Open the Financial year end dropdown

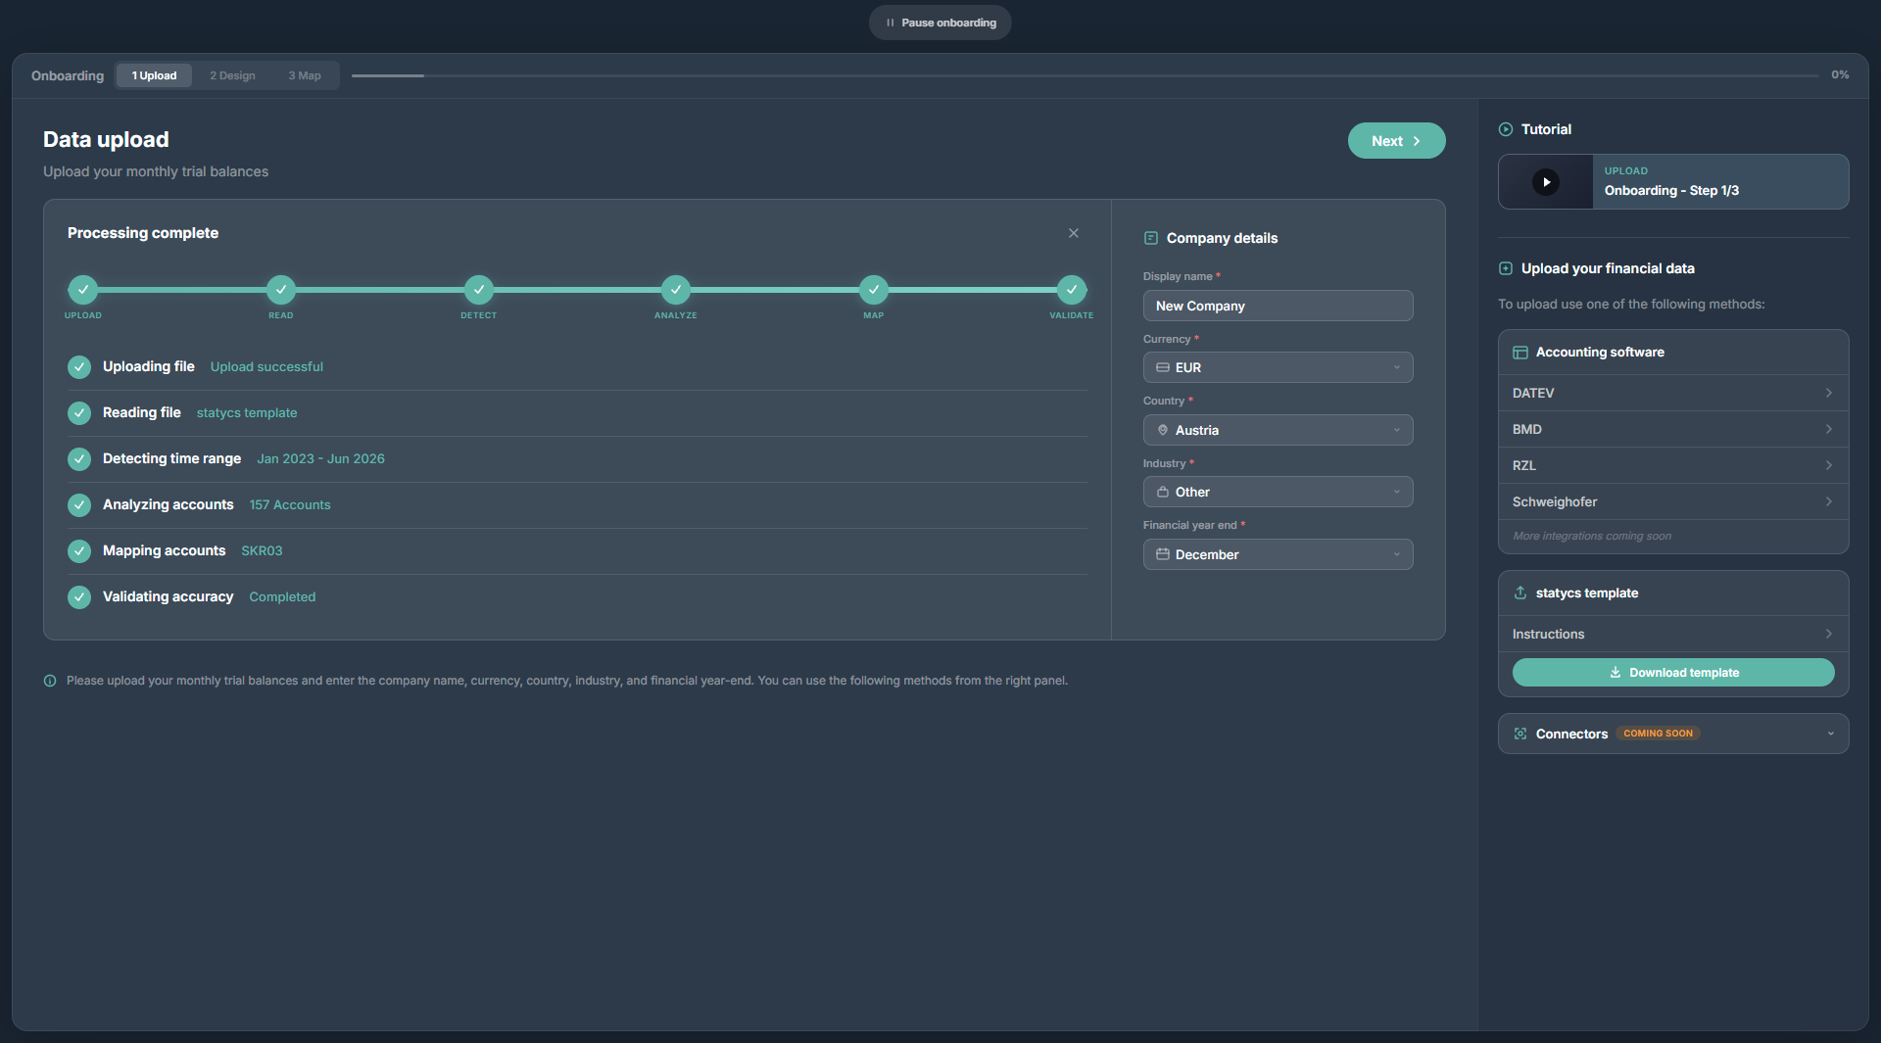1278,554
